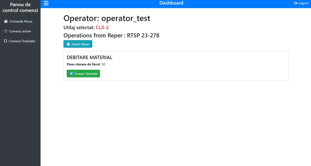Click the sign-out arrow icon
Screen dimensions: 311x166
coord(295,3)
